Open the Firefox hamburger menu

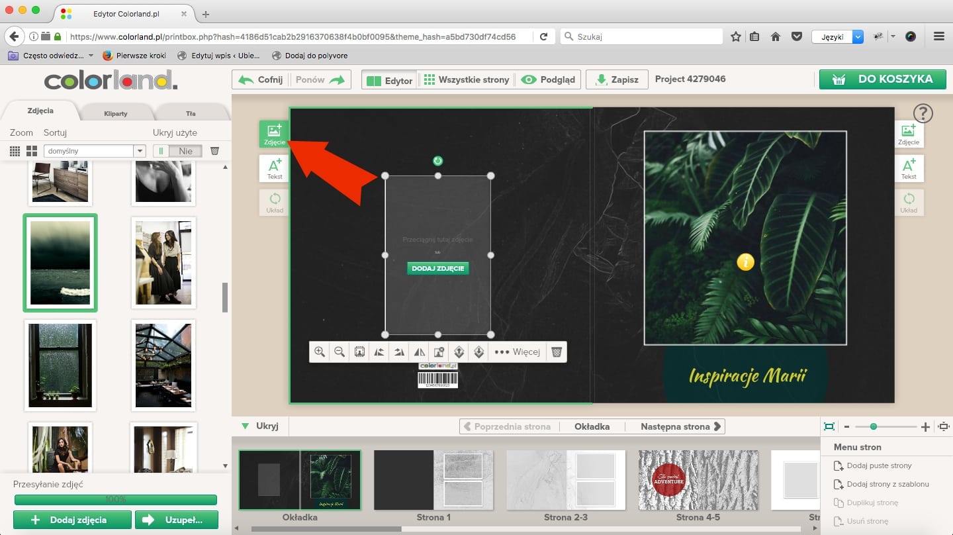coord(938,37)
